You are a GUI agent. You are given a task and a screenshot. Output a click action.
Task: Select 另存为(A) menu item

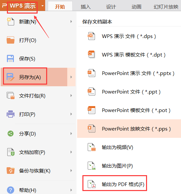click(x=38, y=77)
